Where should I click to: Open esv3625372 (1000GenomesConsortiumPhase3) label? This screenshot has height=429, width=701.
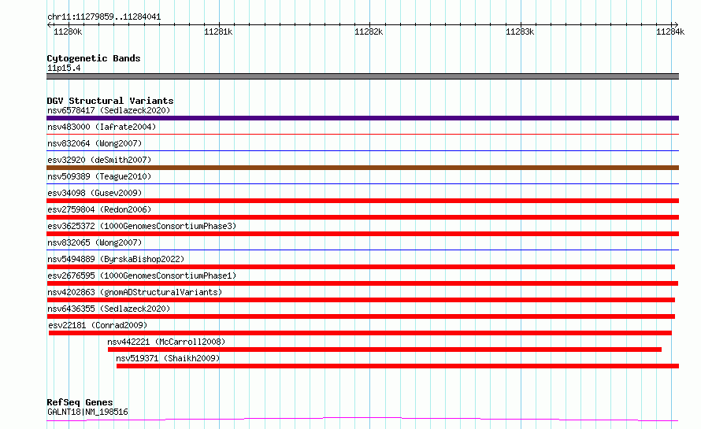pos(142,226)
